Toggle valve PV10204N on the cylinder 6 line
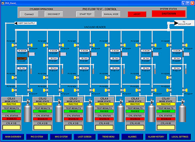The image size is (195, 142). pos(169,78)
